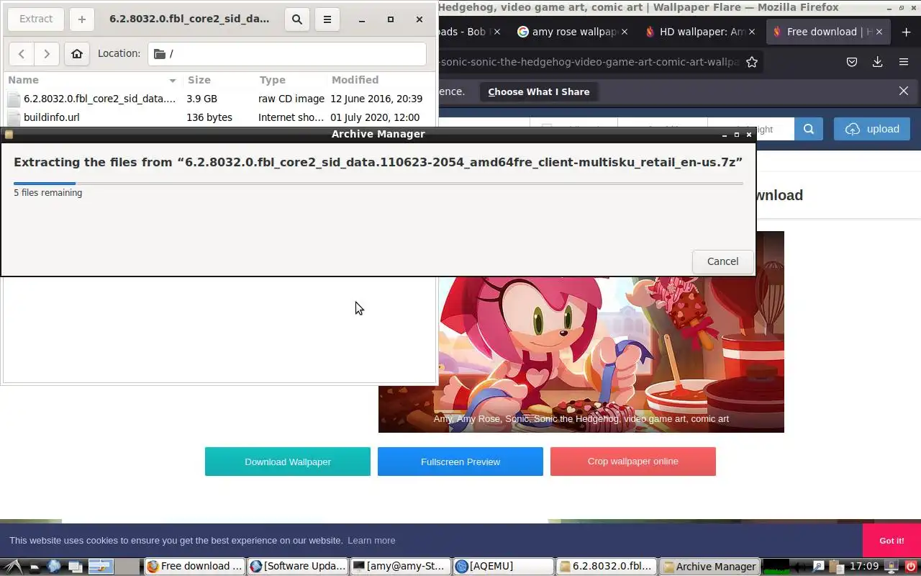This screenshot has height=576, width=921.
Task: Click the clock showing 17:09
Action: tap(864, 567)
